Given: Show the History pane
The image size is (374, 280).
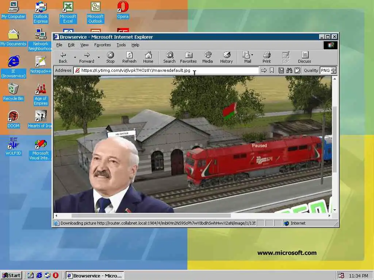Looking at the screenshot, I should coord(226,57).
